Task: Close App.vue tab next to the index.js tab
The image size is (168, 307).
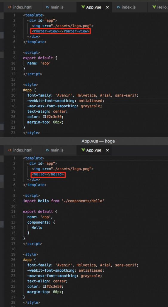Action: (107, 7)
